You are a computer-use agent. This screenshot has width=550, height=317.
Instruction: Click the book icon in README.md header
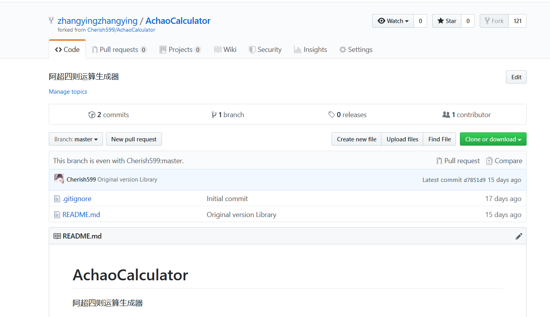57,236
